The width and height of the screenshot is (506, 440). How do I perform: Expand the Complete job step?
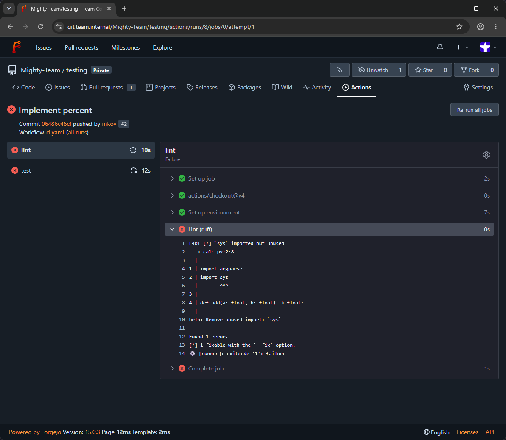pos(329,368)
